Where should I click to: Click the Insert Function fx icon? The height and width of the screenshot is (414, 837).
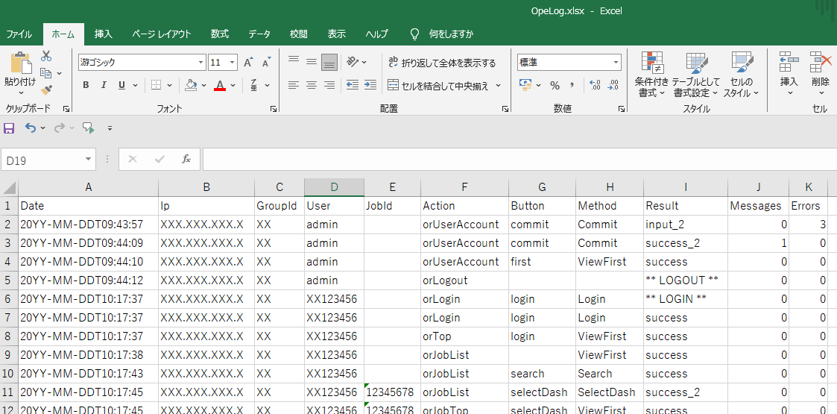coord(186,159)
